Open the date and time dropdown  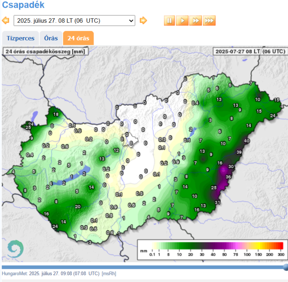tap(74, 21)
